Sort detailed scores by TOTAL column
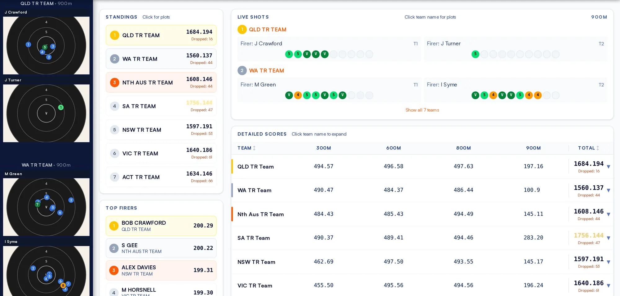 tap(588, 148)
